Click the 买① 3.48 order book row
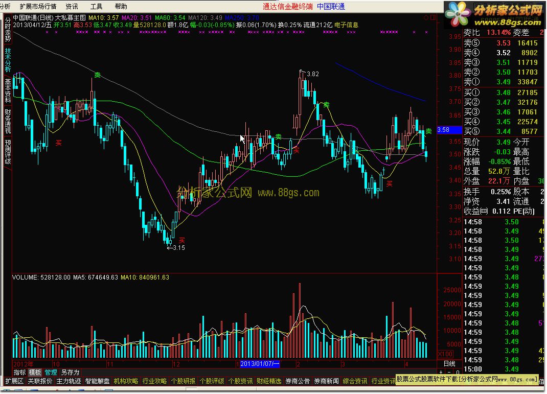The width and height of the screenshot is (547, 394). (503, 92)
